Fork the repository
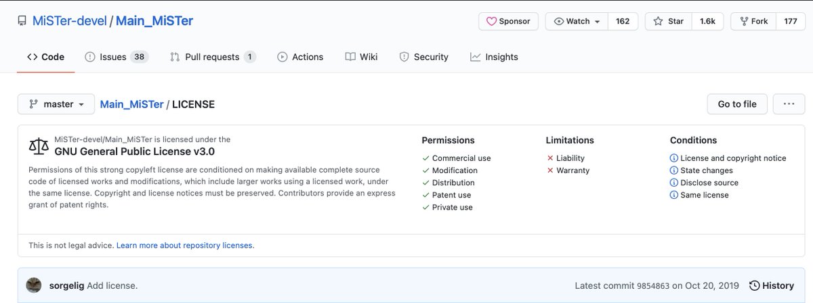This screenshot has height=303, width=813. (753, 21)
